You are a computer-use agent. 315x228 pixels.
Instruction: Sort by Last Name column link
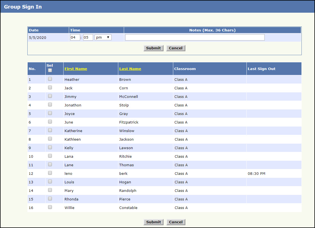tap(130, 69)
